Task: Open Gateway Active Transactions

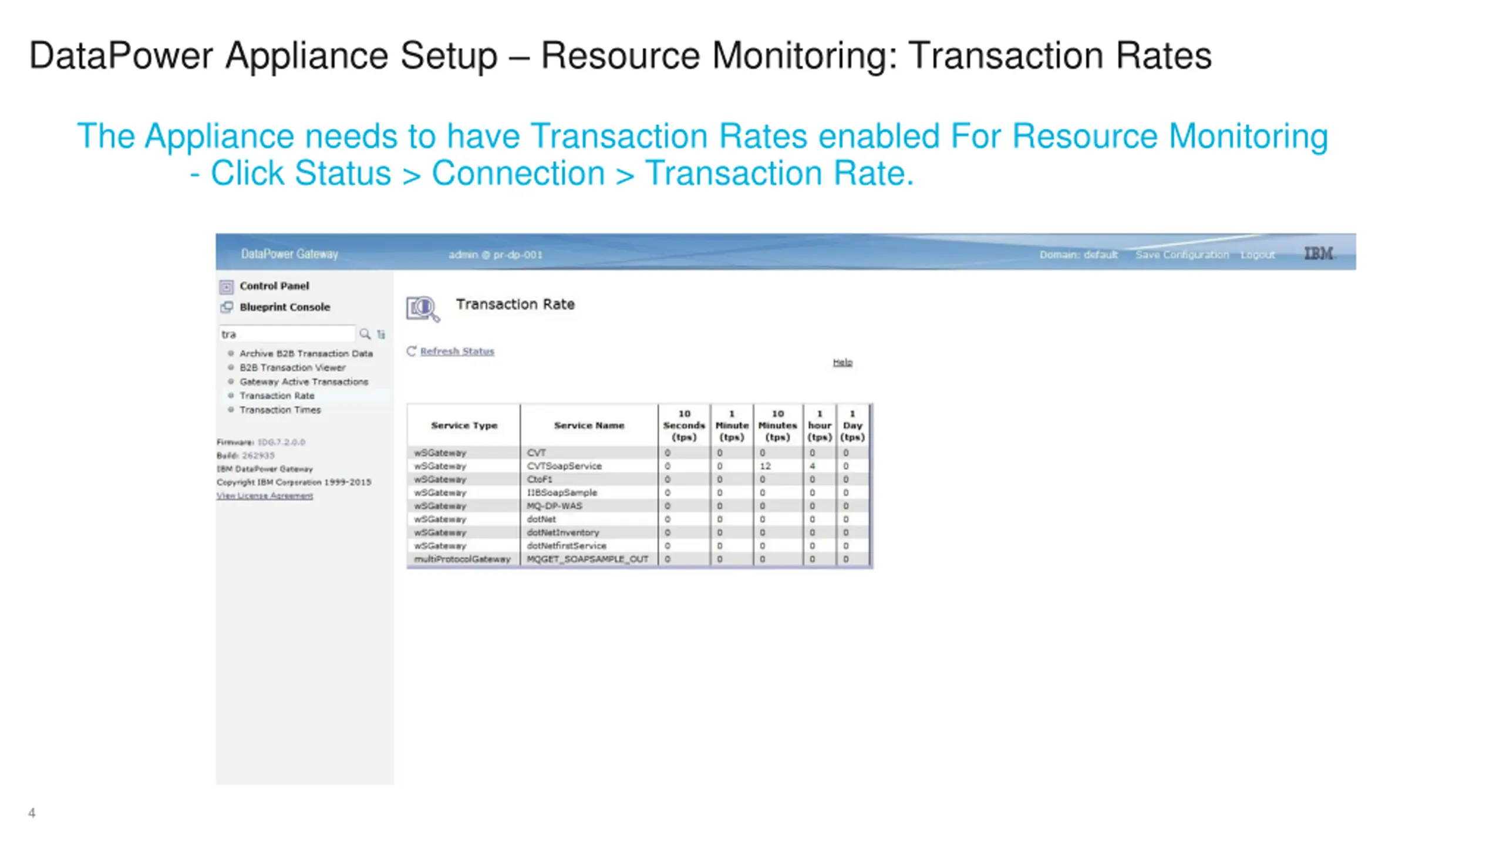Action: pos(304,381)
